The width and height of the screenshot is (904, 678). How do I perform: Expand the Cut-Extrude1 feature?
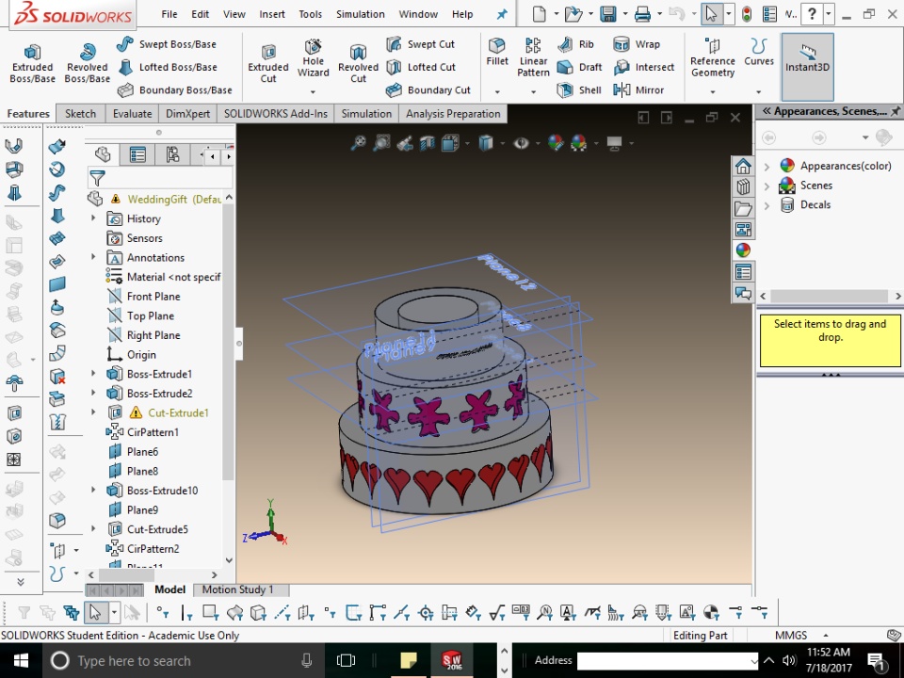[x=93, y=412]
